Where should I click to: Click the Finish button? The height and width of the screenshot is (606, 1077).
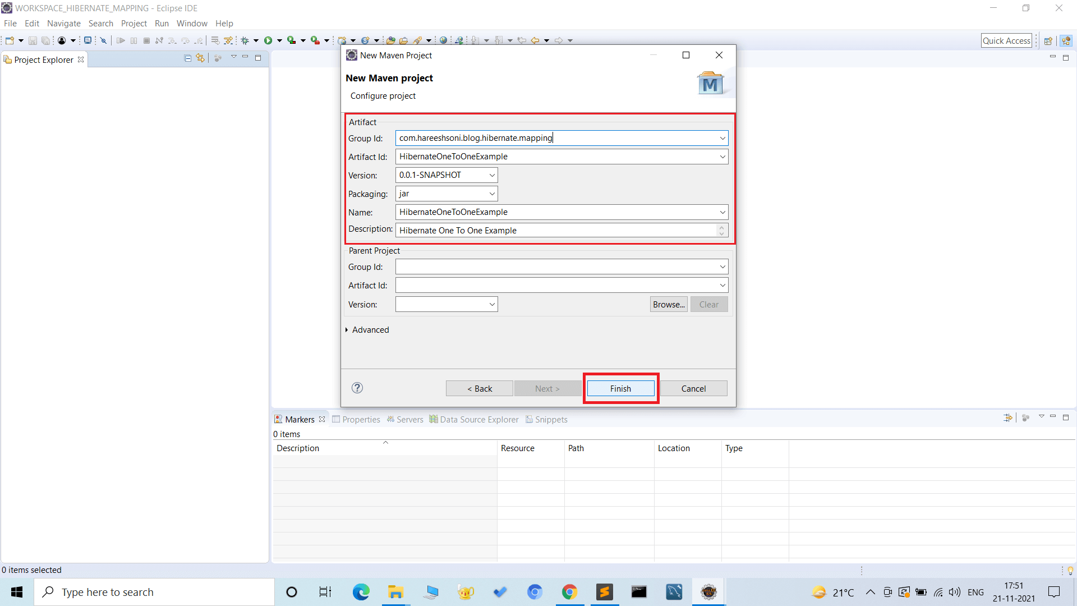pyautogui.click(x=620, y=388)
